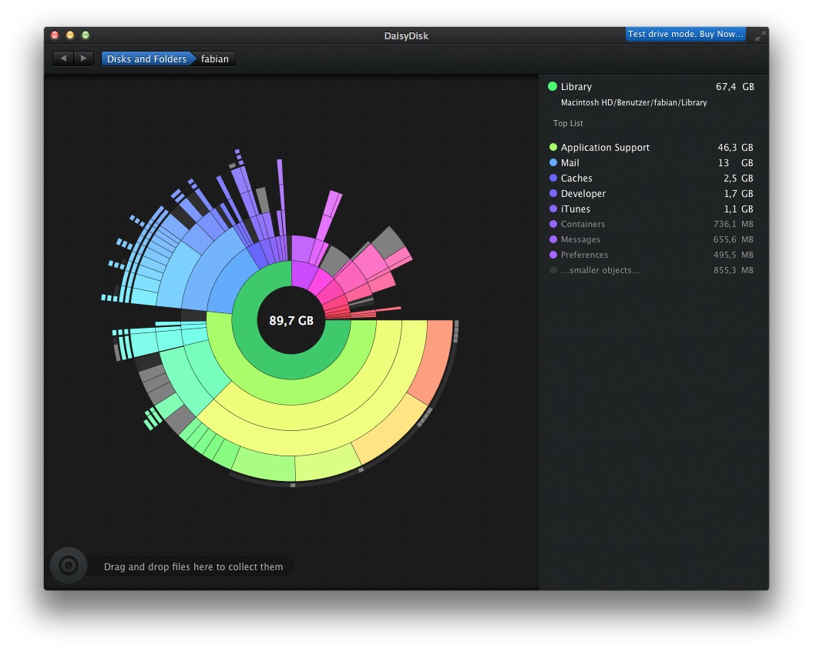Open the iTunes folder entry
The width and height of the screenshot is (813, 651).
point(575,209)
